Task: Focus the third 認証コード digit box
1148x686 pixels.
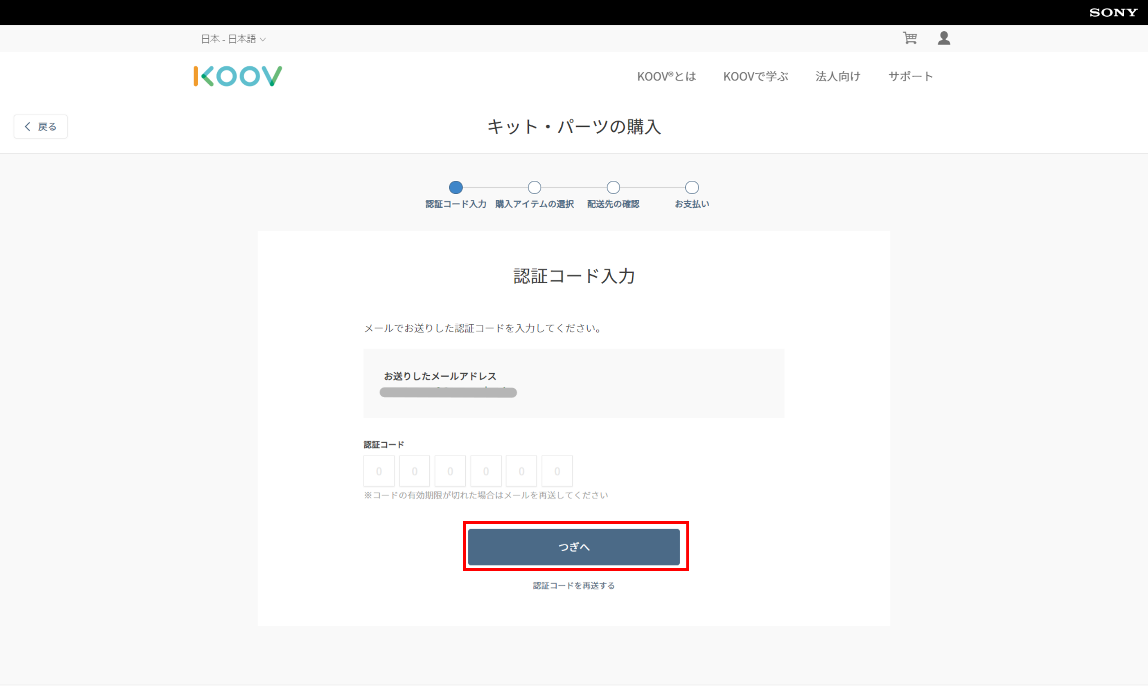Action: pyautogui.click(x=450, y=471)
